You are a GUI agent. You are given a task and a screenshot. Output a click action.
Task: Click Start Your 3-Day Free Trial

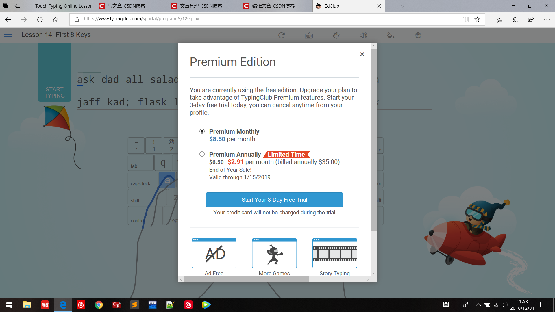[274, 200]
